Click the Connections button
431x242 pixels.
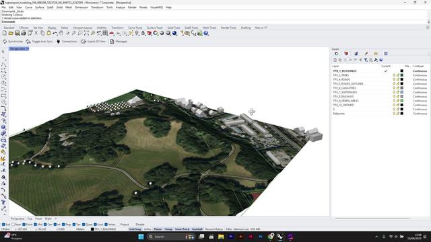pyautogui.click(x=67, y=42)
